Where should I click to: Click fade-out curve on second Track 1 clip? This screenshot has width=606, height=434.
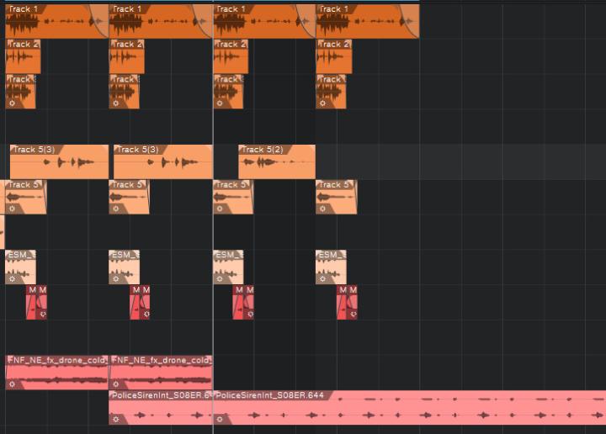202,21
